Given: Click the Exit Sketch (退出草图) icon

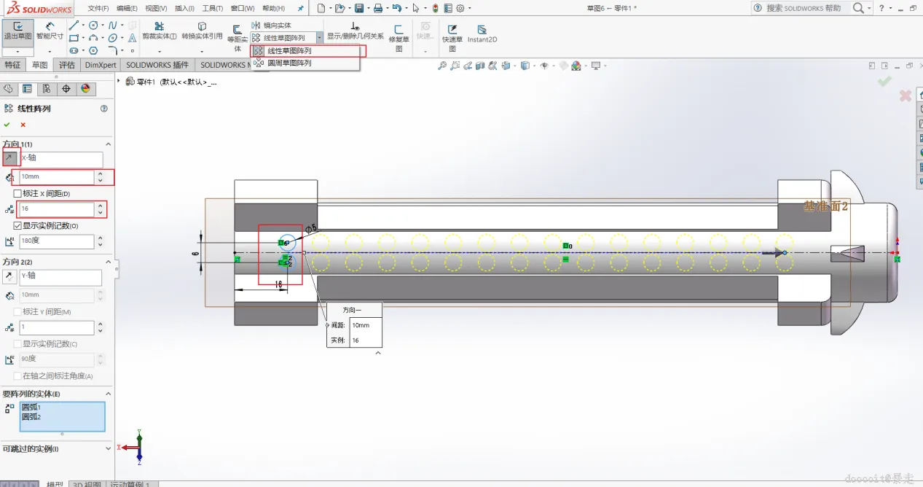Looking at the screenshot, I should click(17, 30).
